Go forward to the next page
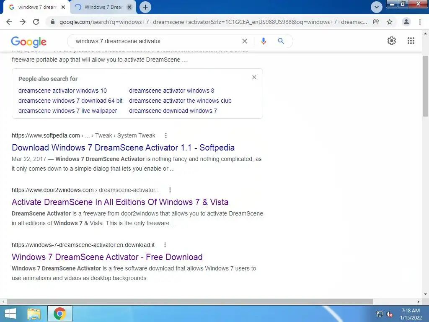 pos(23,22)
